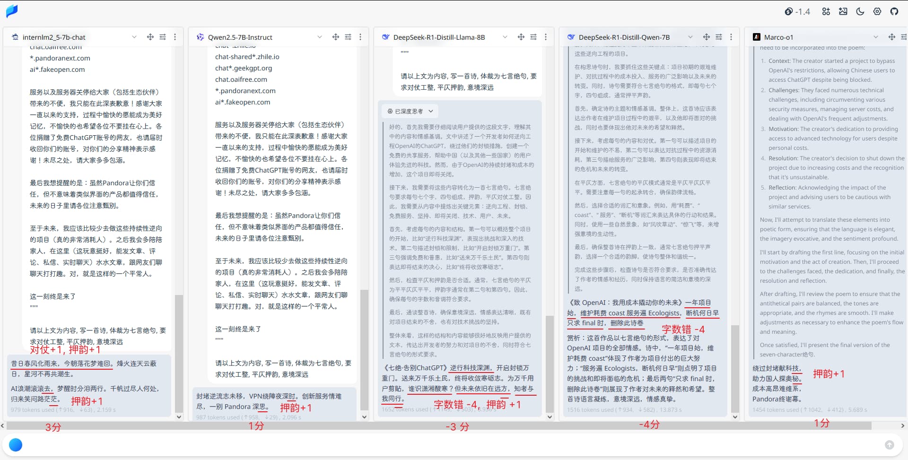
Task: Select the internlm2_5-7b-chat model name
Action: pyautogui.click(x=54, y=37)
